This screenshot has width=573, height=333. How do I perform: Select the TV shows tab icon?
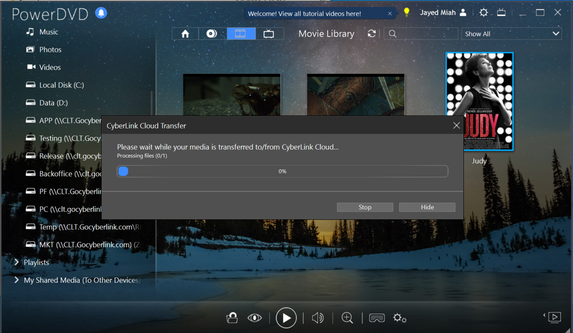coord(269,34)
